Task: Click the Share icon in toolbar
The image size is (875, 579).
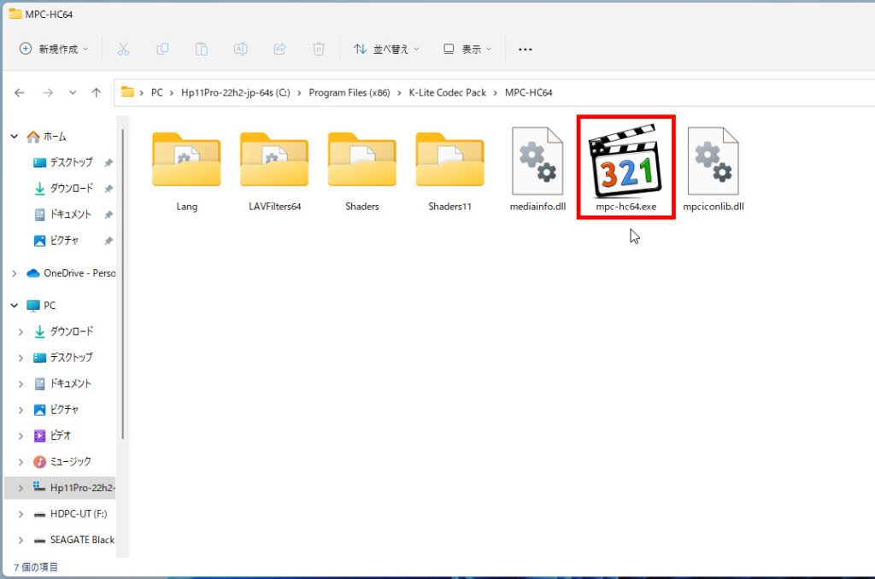Action: click(279, 50)
